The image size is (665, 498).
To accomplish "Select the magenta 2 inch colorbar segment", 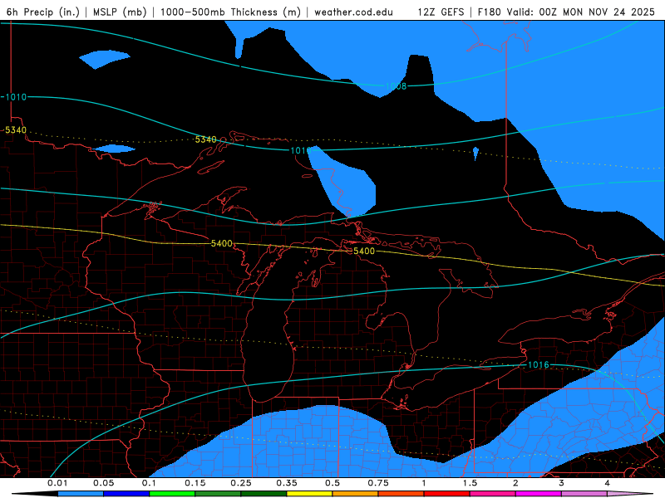I will click(x=539, y=494).
